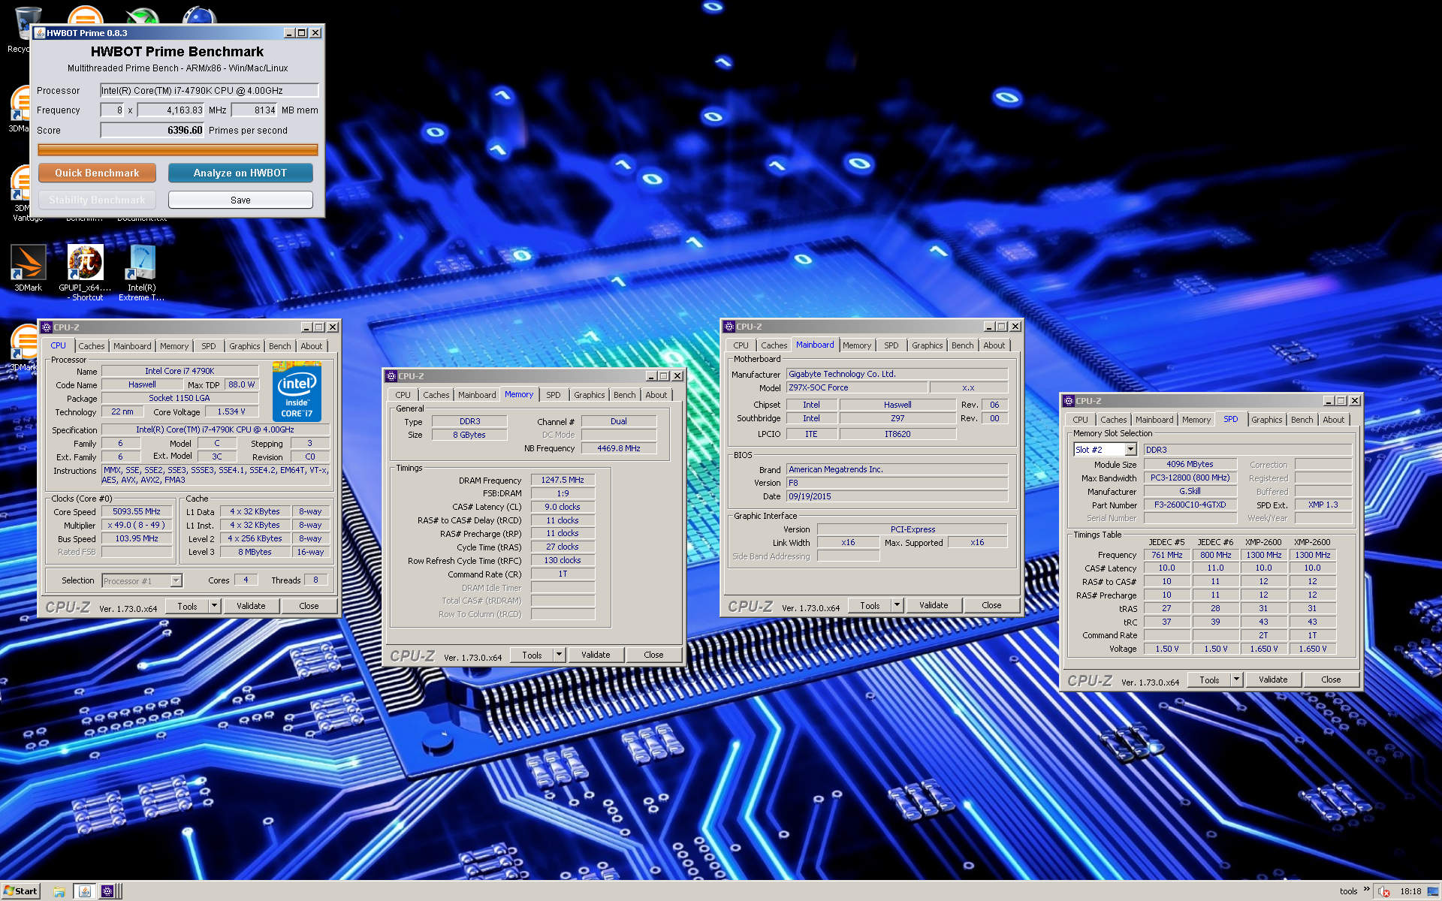
Task: Open the Slot #2 memory slot dropdown
Action: [x=1130, y=450]
